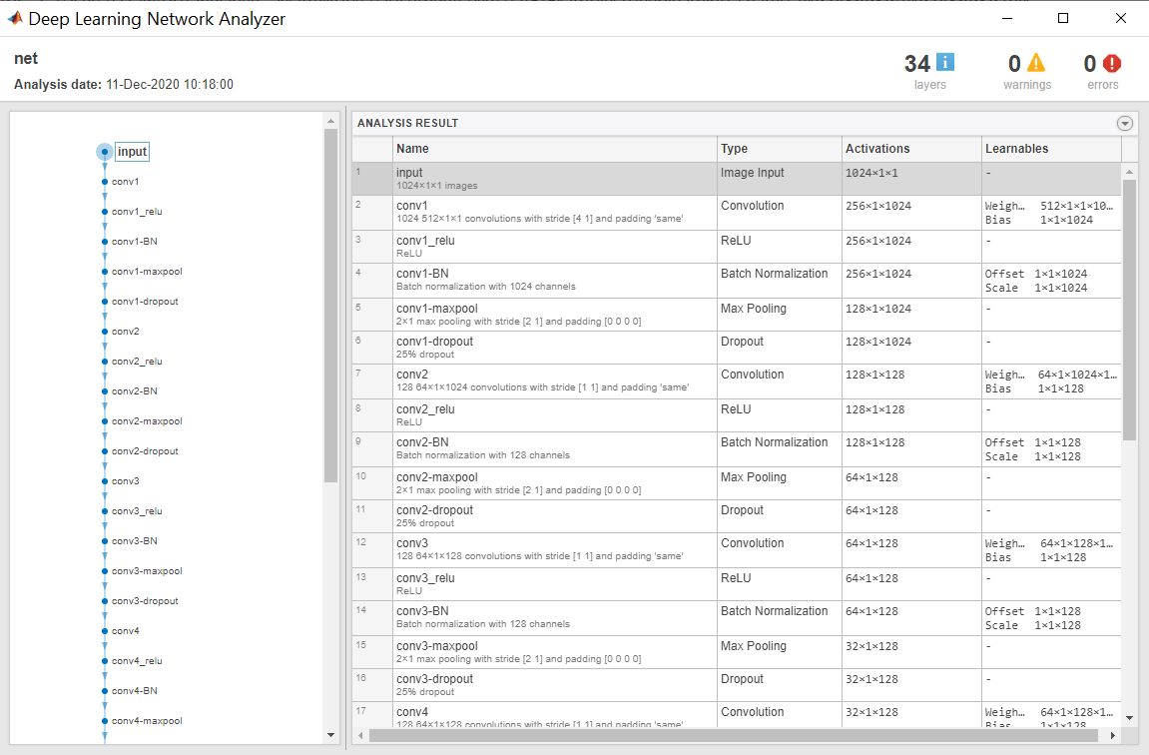The width and height of the screenshot is (1149, 755).
Task: Expand the Analysis Result options arrow
Action: [1125, 124]
